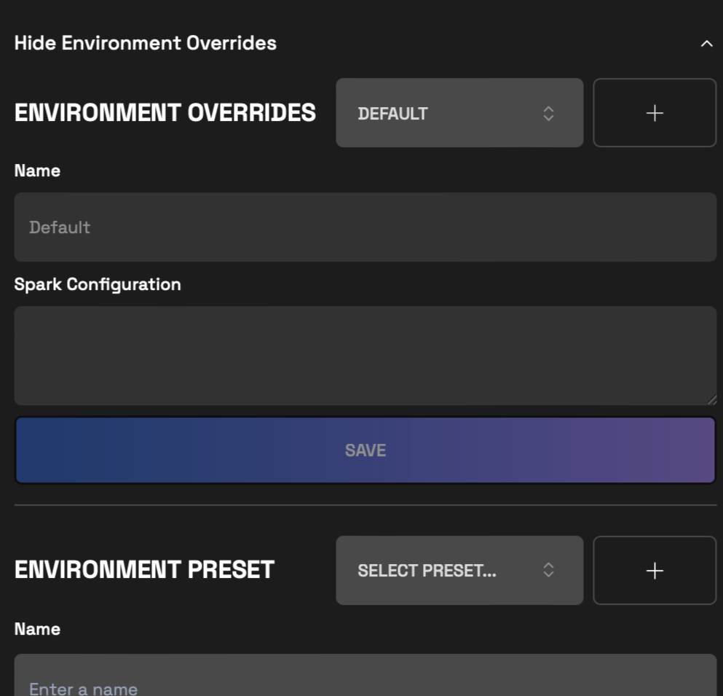Click the ENVIRONMENT OVERRIDES heading

[x=166, y=113]
